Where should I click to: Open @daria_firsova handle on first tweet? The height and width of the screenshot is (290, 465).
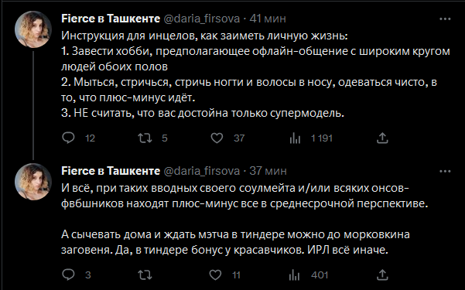tap(202, 19)
